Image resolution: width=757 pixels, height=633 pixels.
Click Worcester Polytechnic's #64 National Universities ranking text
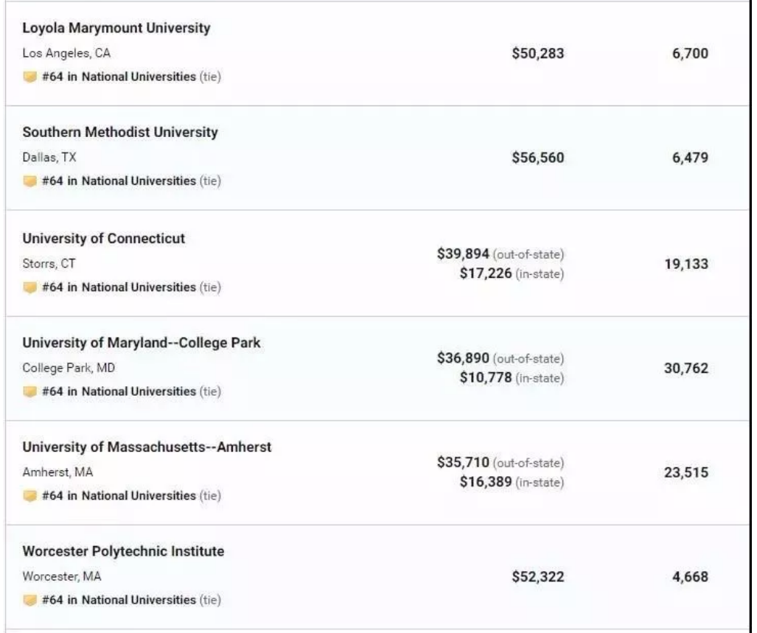pos(119,600)
